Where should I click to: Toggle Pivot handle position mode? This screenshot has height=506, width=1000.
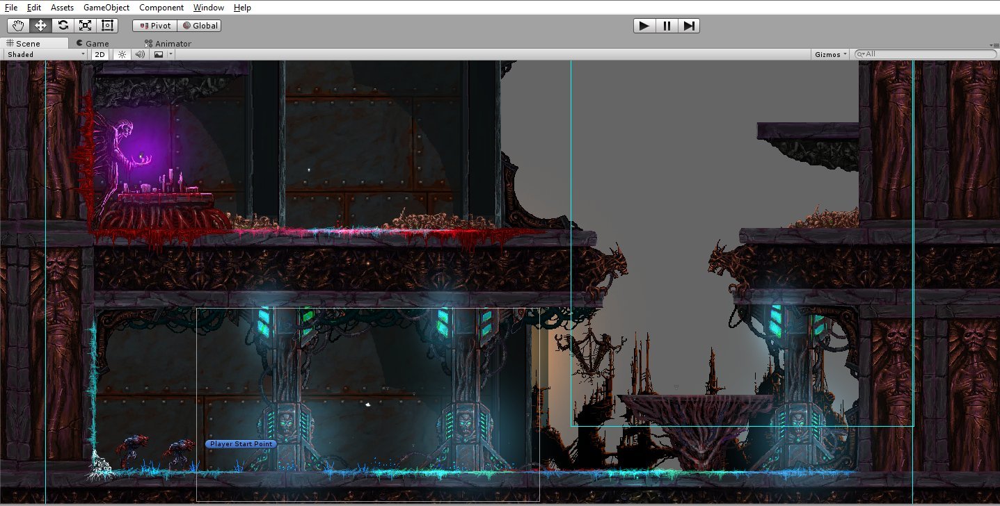click(x=154, y=26)
